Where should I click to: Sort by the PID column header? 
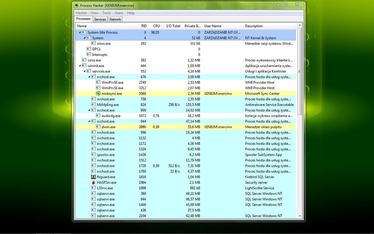(141, 26)
